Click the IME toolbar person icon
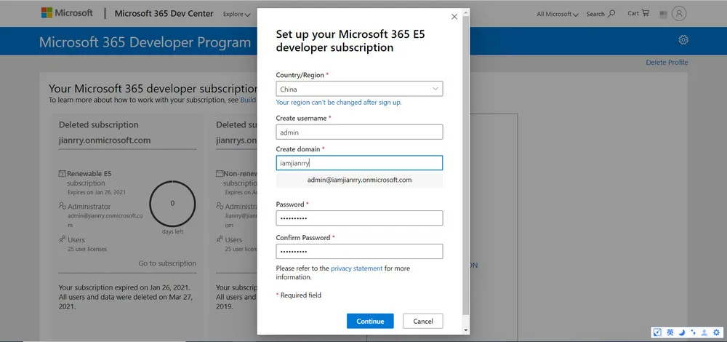This screenshot has height=342, width=727. (704, 333)
